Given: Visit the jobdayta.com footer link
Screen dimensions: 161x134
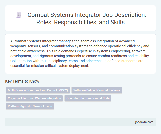Looking at the screenshot, I should (x=144, y=122).
